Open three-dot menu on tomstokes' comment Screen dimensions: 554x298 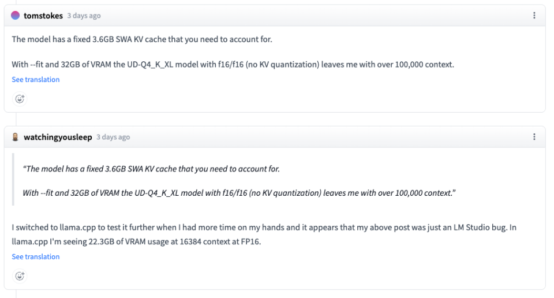coord(534,16)
